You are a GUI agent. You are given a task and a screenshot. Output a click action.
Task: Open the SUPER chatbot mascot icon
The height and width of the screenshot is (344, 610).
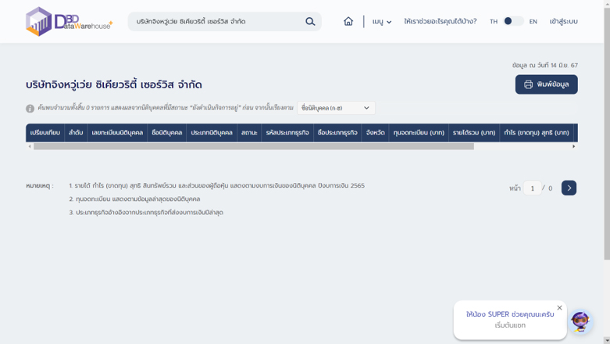click(x=580, y=321)
